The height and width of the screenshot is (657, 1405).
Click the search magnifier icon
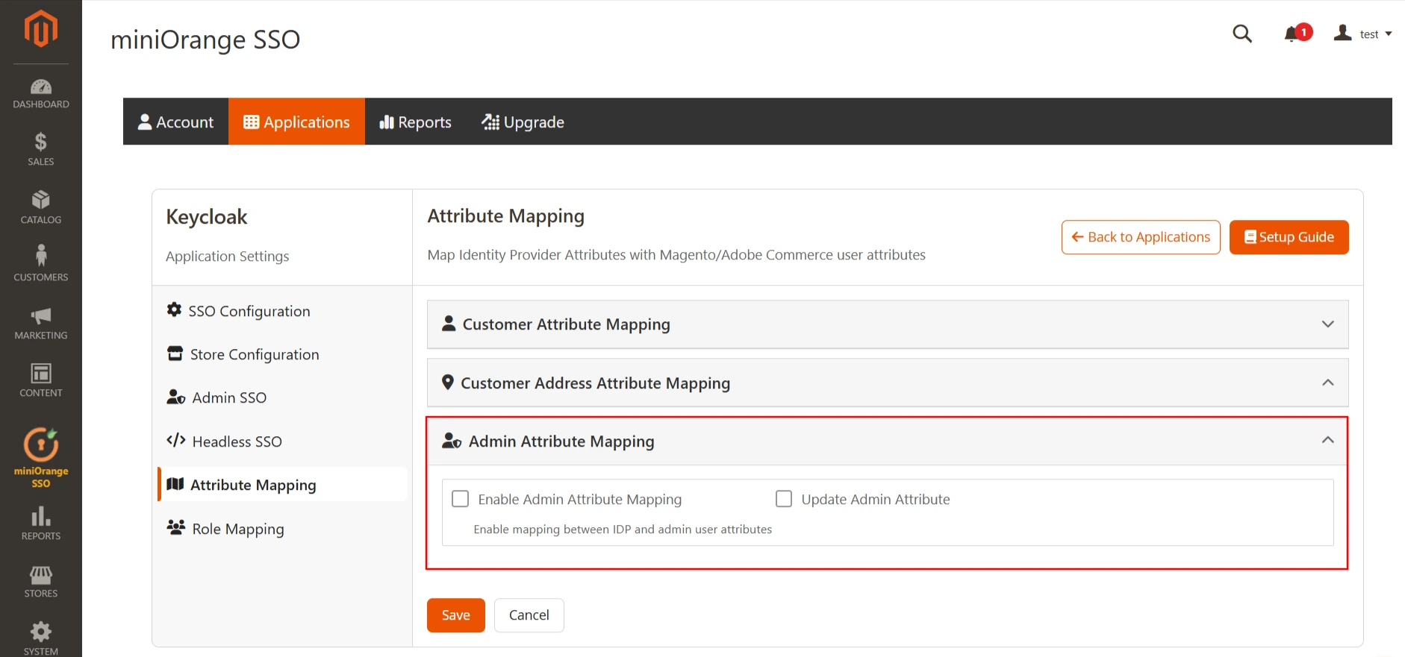click(1242, 34)
